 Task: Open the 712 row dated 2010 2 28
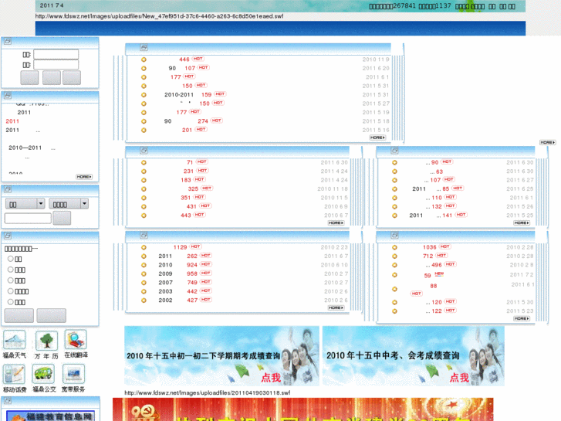(x=428, y=256)
